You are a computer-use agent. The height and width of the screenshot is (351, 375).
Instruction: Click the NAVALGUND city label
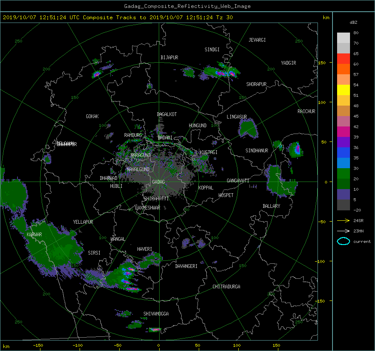138,169
